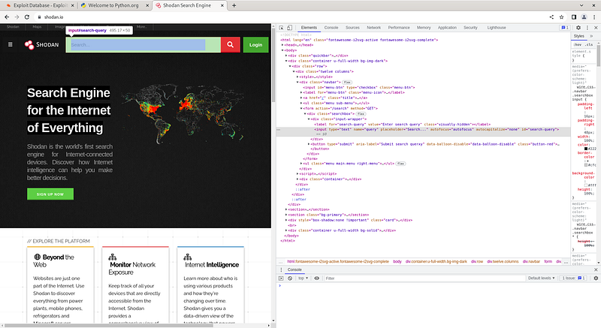Click the console live expression eye icon
This screenshot has height=328, width=601.
[x=316, y=278]
